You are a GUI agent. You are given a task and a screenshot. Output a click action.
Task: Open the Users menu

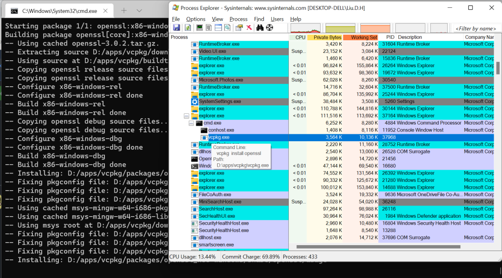(x=277, y=19)
